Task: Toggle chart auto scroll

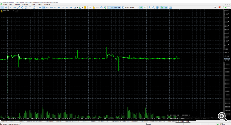Action: tap(162, 7)
